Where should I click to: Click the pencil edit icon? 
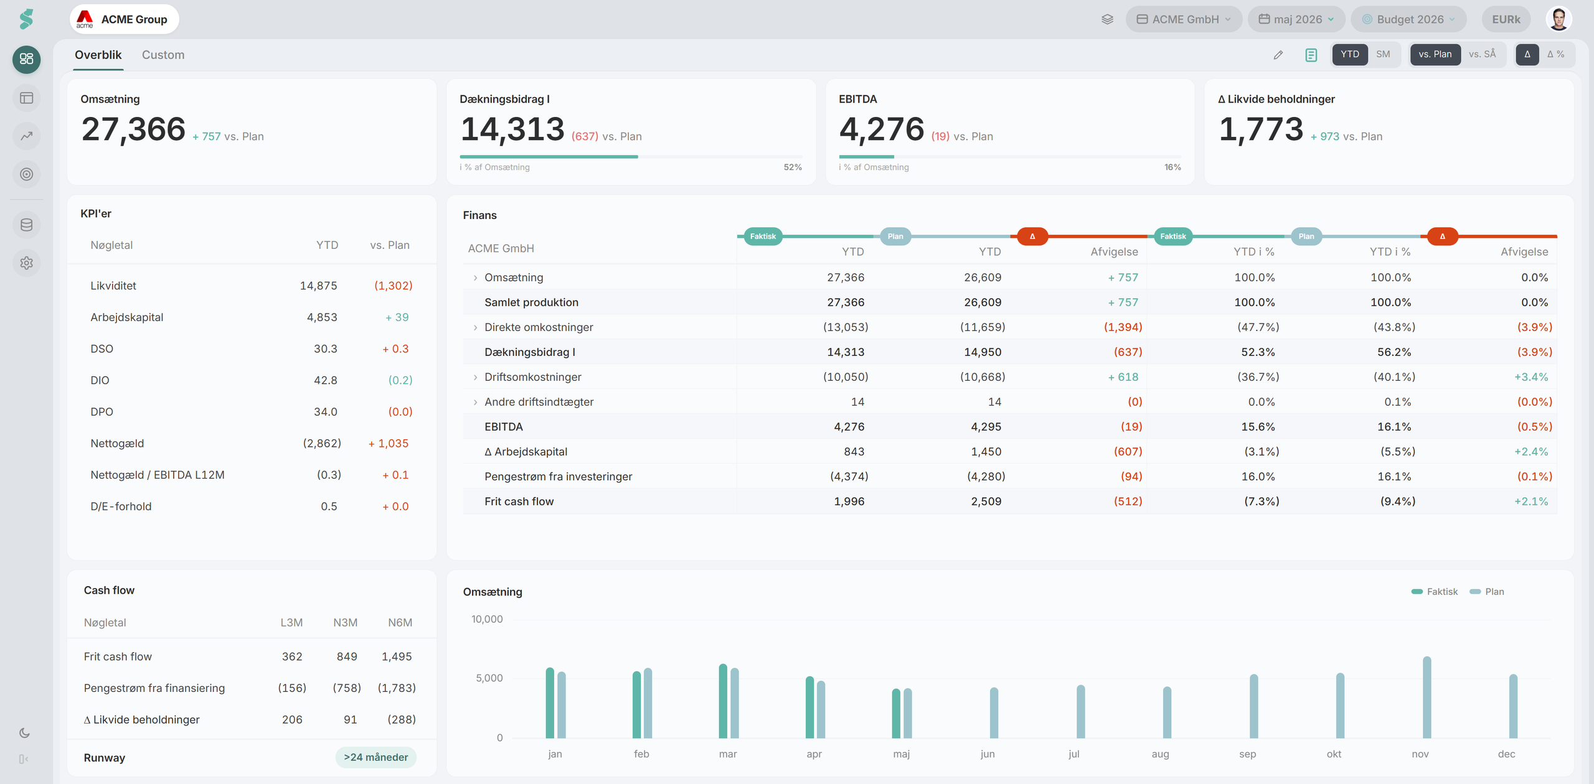pyautogui.click(x=1278, y=55)
